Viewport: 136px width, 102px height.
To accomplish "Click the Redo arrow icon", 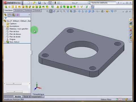I will (115, 11).
